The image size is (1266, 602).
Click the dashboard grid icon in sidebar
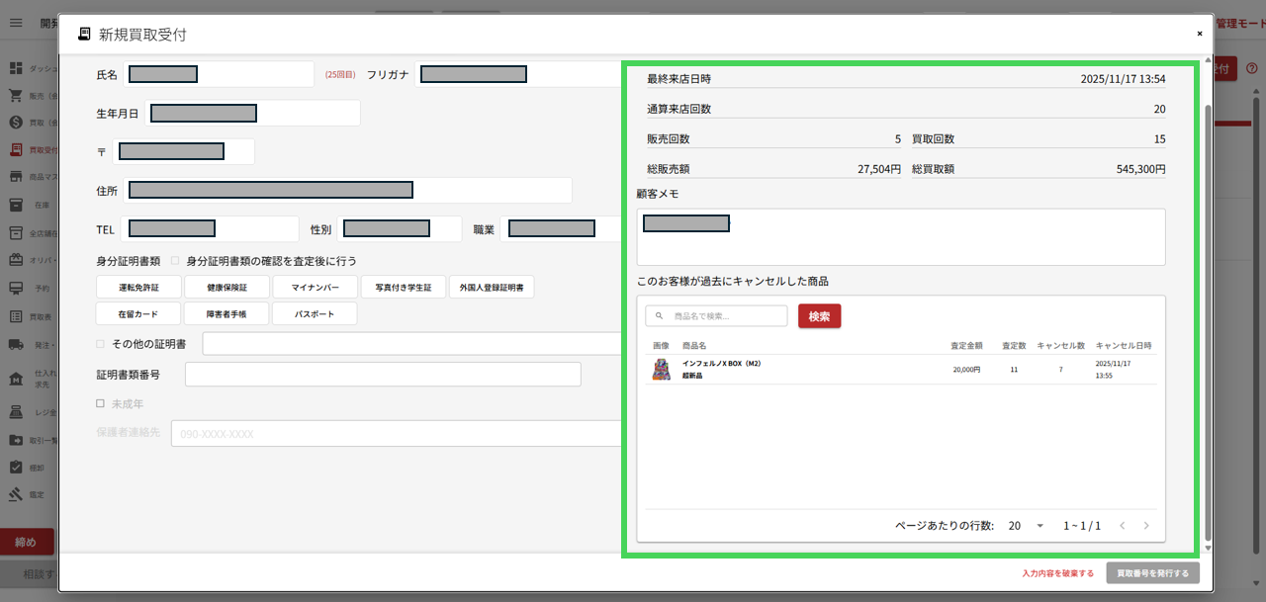click(16, 68)
